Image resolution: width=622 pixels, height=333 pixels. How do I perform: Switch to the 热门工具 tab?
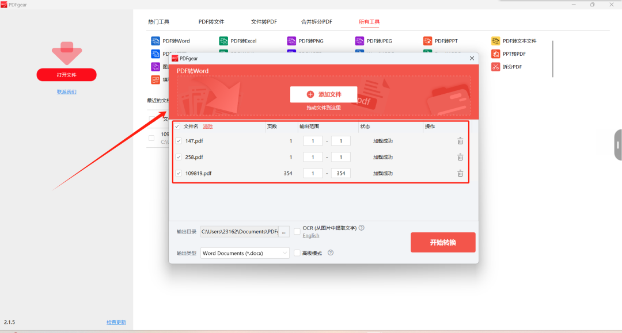[x=158, y=22]
